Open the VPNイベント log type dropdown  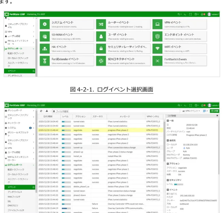(x=191, y=111)
